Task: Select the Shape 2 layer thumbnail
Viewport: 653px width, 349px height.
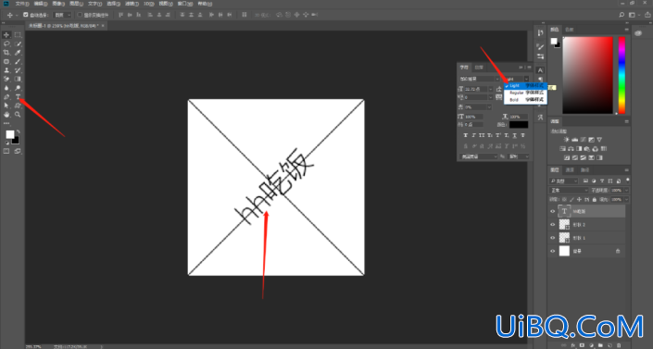Action: point(564,225)
